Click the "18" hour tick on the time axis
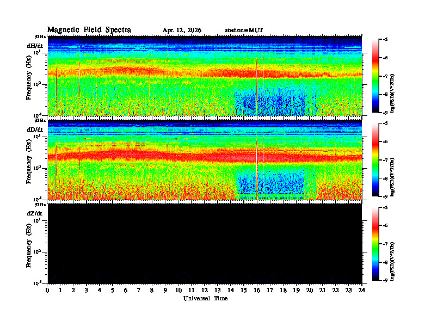The image size is (431, 333). (x=283, y=291)
